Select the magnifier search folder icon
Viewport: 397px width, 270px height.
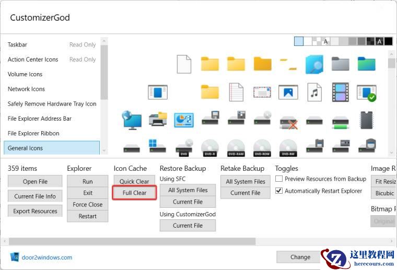[314, 64]
